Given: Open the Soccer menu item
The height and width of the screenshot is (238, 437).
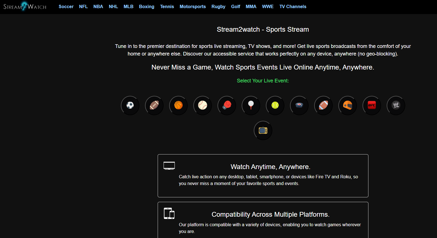Looking at the screenshot, I should coord(66,6).
